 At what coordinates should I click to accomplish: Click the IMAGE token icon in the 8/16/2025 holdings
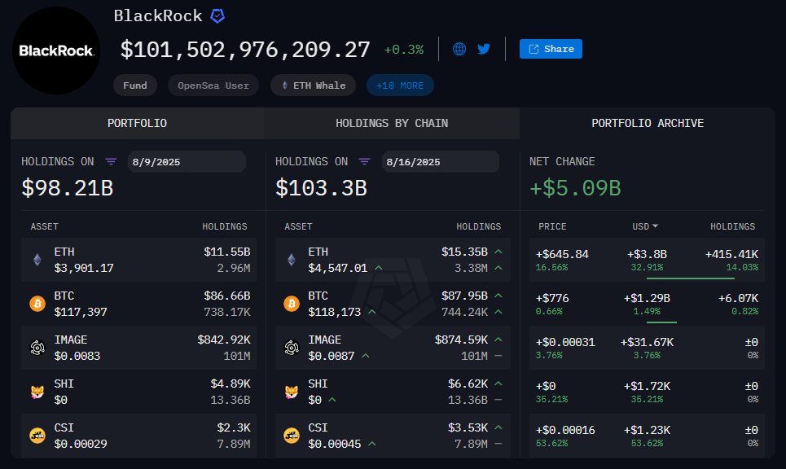point(292,348)
